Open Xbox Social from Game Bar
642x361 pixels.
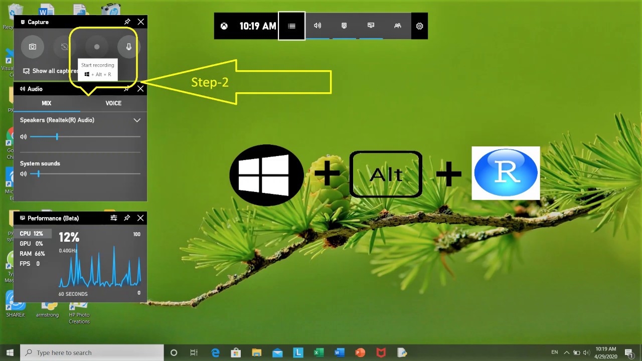(x=397, y=26)
